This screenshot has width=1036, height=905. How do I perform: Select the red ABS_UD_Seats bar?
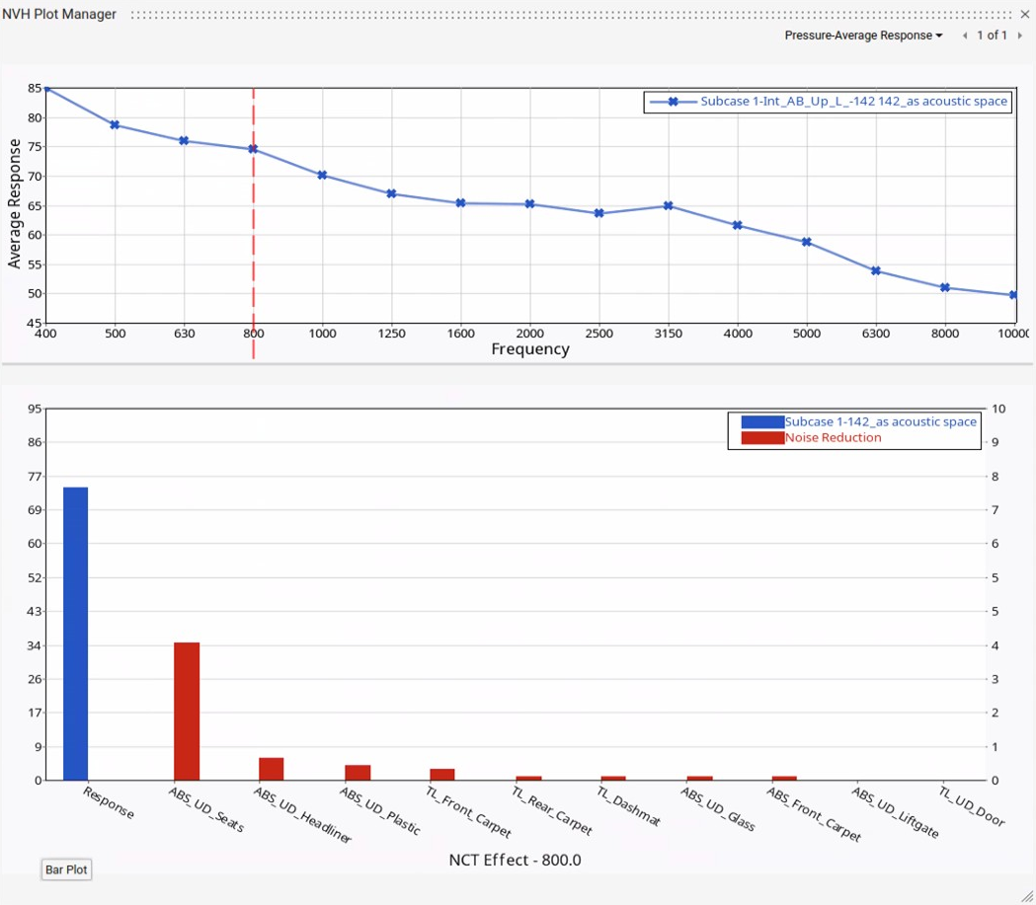[x=187, y=711]
